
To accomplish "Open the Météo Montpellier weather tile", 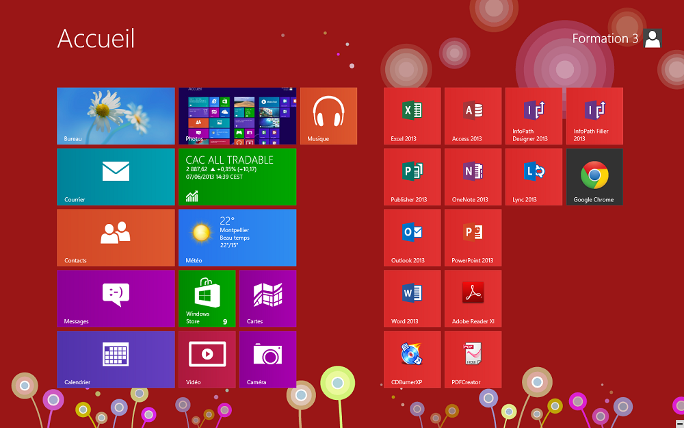I will 237,238.
